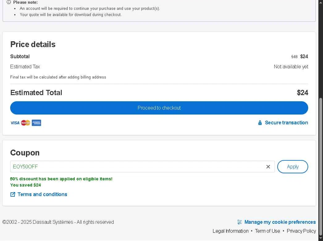
Task: Open the Legal Information link
Action: click(x=230, y=231)
